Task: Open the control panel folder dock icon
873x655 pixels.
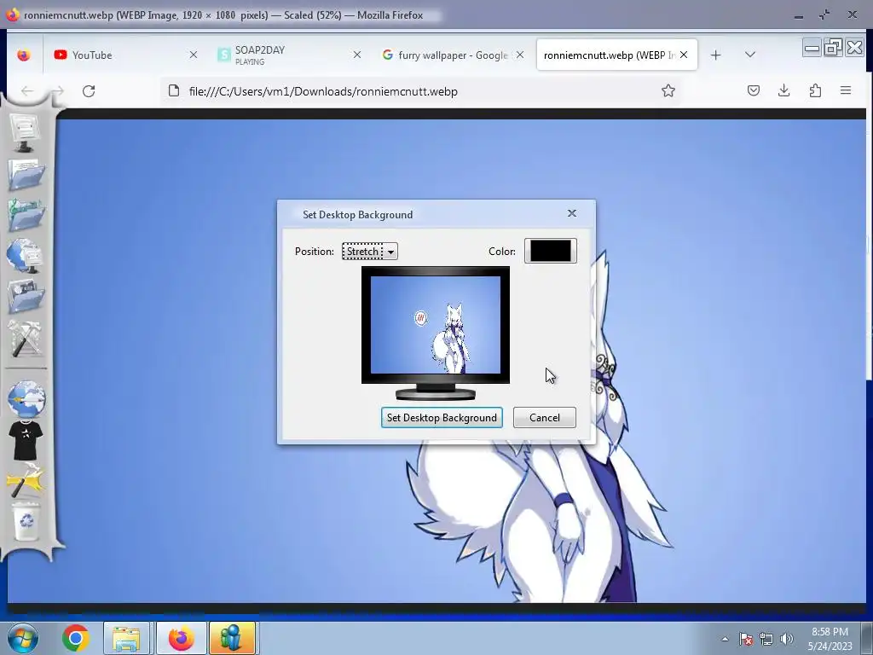Action: [x=26, y=296]
